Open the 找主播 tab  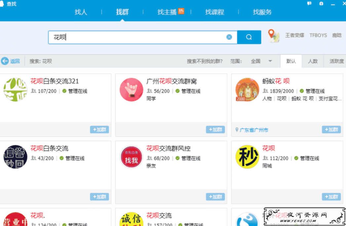(x=167, y=12)
